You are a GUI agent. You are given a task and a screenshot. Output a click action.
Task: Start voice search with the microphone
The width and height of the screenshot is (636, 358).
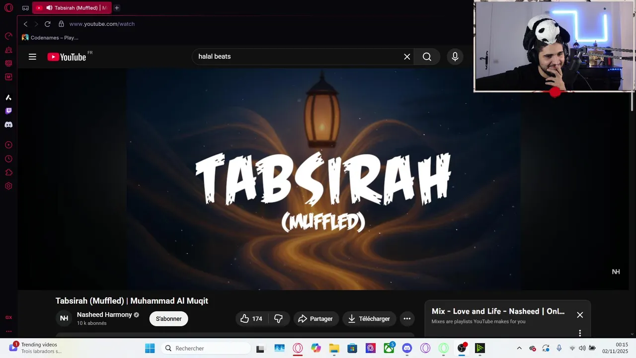pos(455,57)
